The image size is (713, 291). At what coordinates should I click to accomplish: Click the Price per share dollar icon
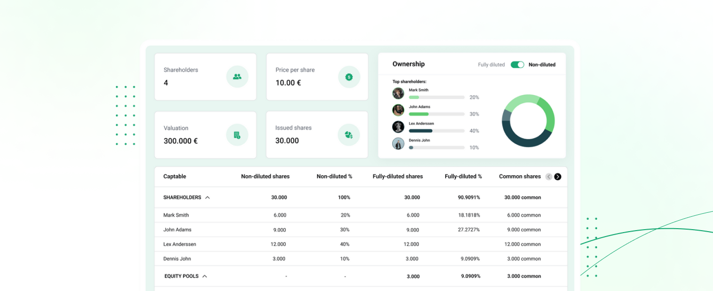coord(349,77)
